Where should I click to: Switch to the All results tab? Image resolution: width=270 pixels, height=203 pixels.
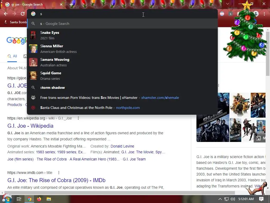[12, 56]
